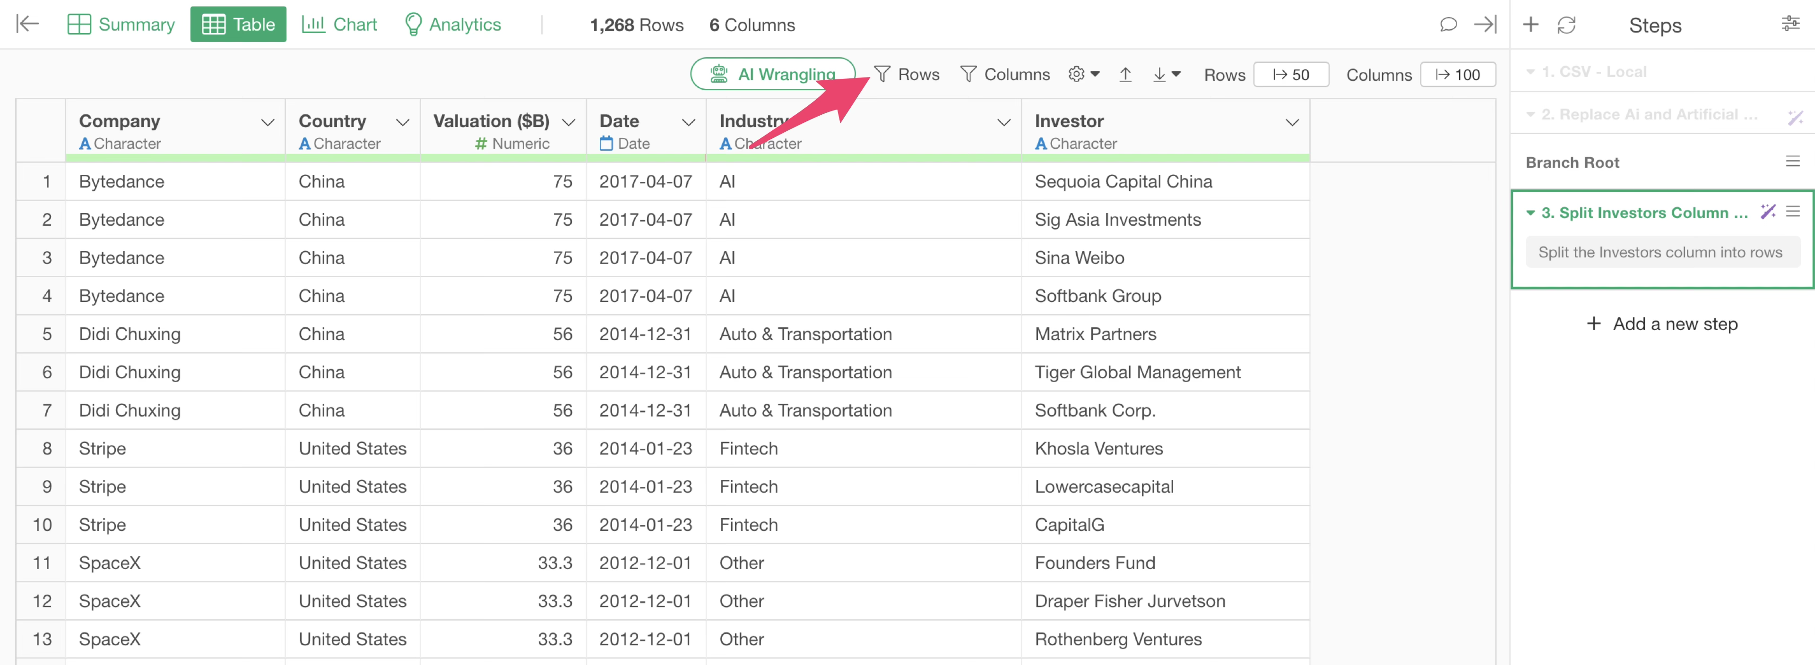The image size is (1815, 665).
Task: Open the Company column menu chevron
Action: [268, 122]
